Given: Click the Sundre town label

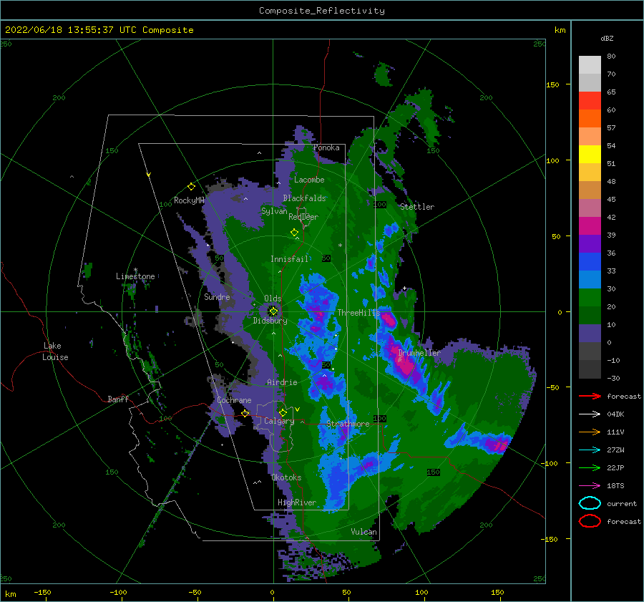Looking at the screenshot, I should pyautogui.click(x=217, y=297).
